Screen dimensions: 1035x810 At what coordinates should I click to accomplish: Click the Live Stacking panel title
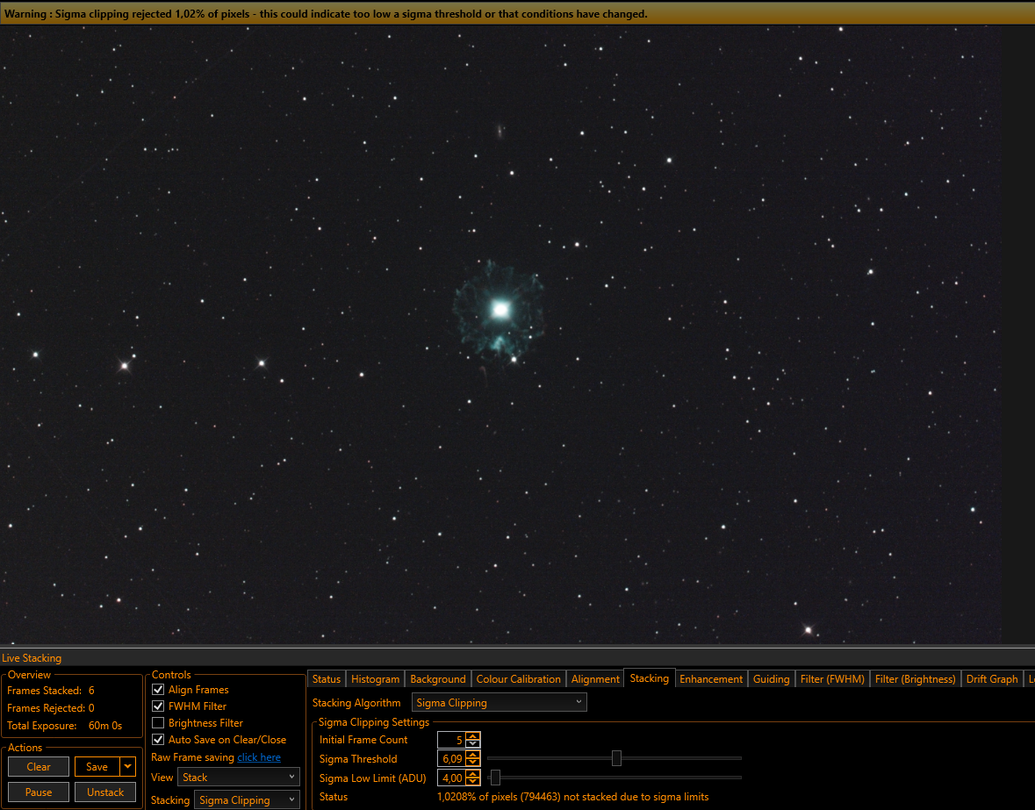[x=32, y=657]
